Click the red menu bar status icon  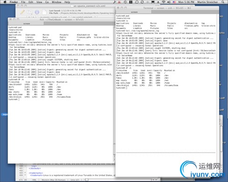pos(119,2)
